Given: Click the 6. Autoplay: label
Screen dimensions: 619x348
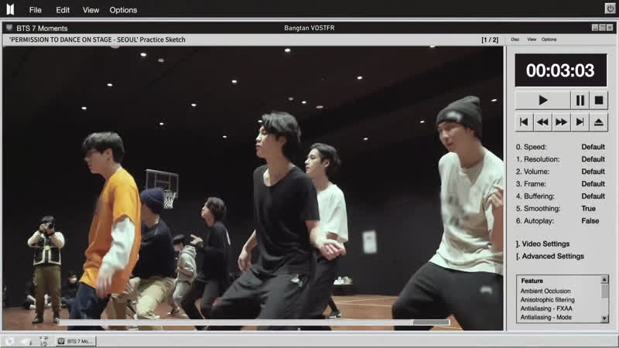Looking at the screenshot, I should tap(535, 221).
